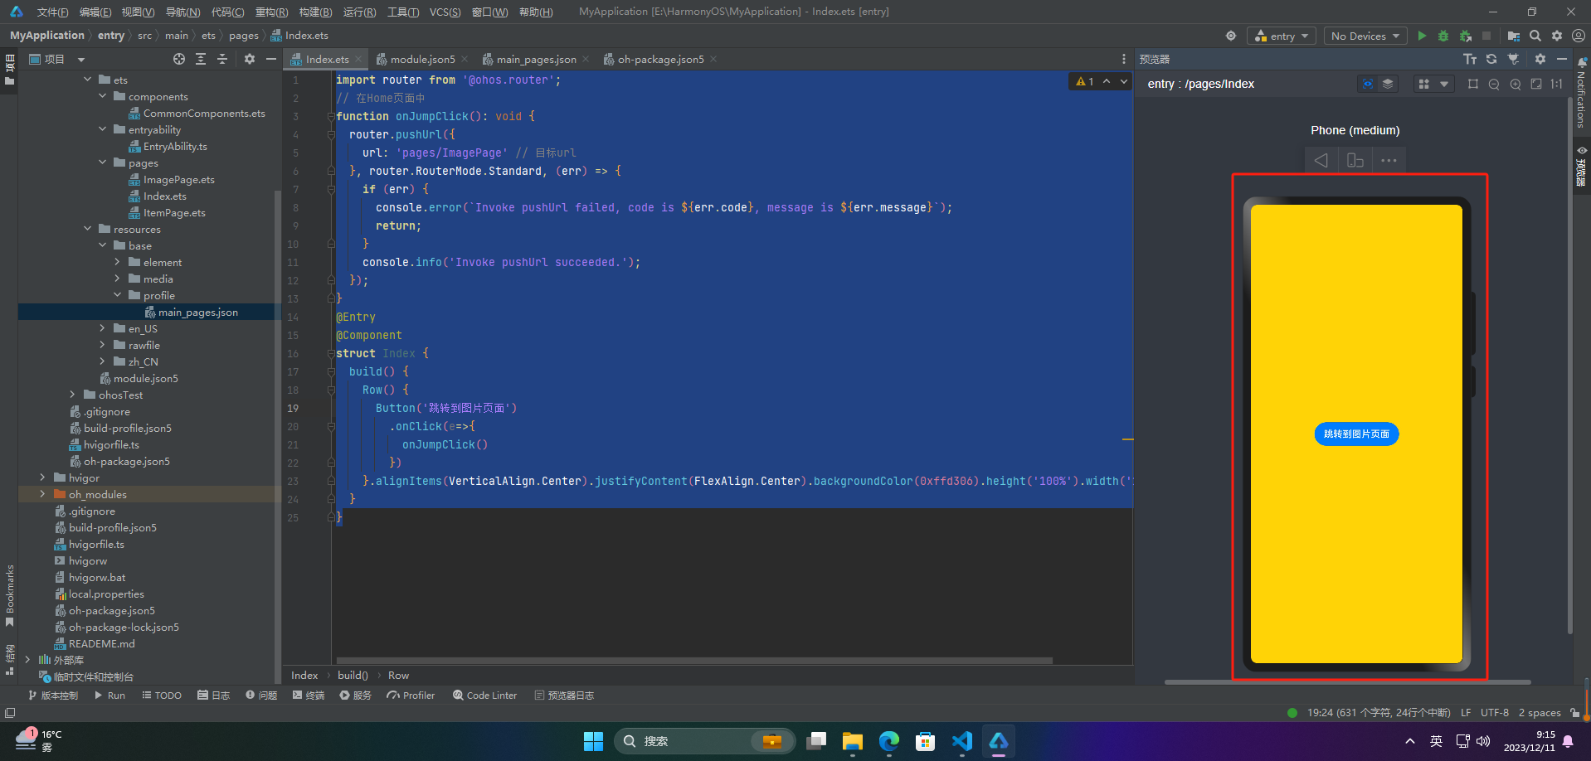
Task: Rotate the preview phone orientation
Action: pyautogui.click(x=1355, y=160)
